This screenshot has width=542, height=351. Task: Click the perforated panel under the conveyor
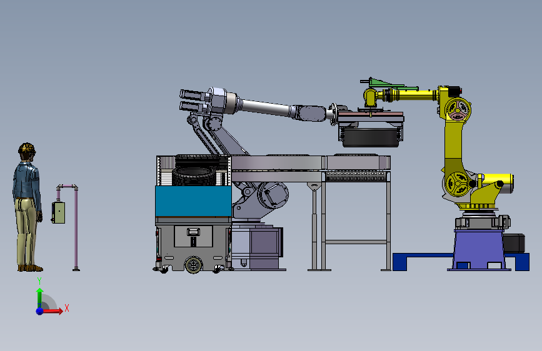pos(356,176)
